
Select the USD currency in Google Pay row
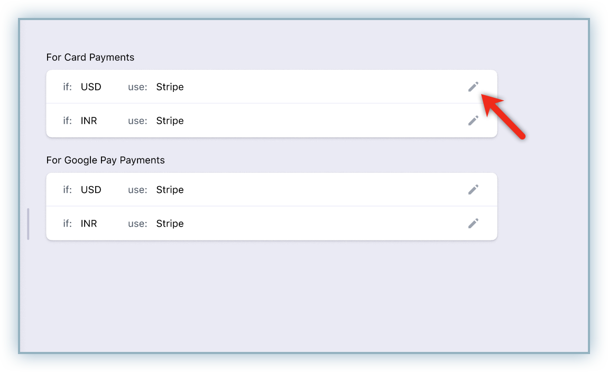click(91, 190)
